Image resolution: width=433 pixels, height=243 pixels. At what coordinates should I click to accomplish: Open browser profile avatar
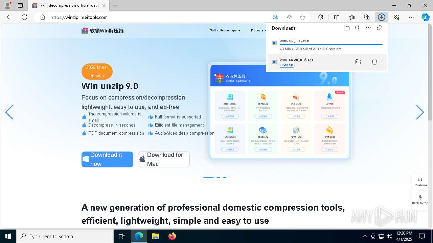point(7,5)
